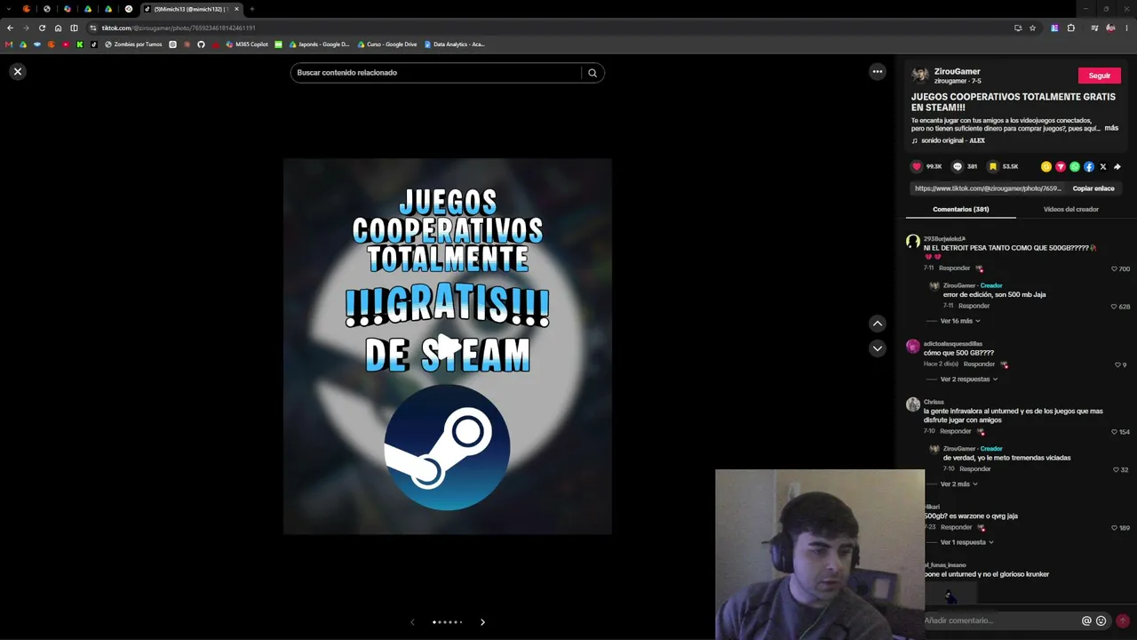
Task: Open the 'Data Analytics - Aca...' bookmark
Action: pyautogui.click(x=454, y=44)
